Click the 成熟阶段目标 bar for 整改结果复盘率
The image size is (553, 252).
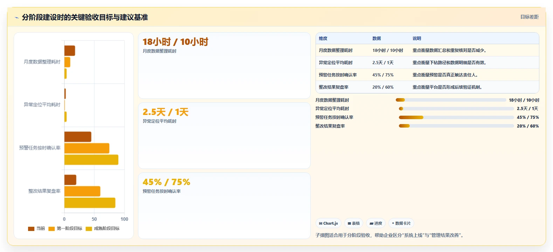(x=90, y=203)
